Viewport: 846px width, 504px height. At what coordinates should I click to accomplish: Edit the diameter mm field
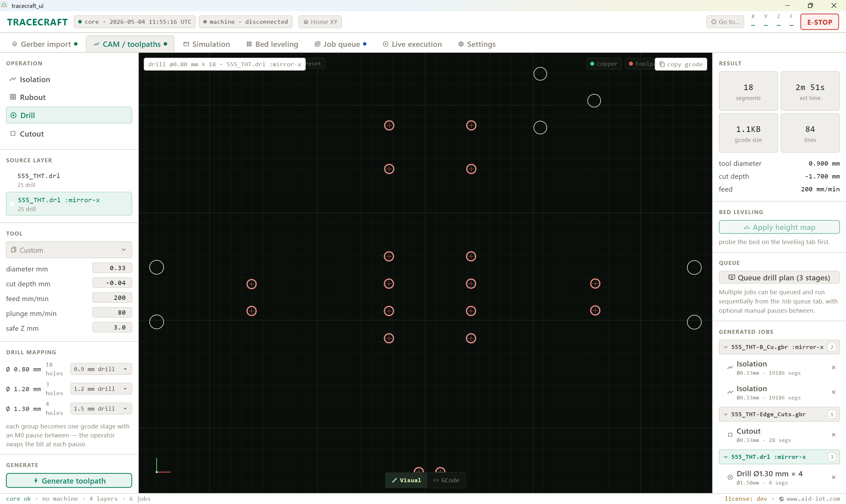[112, 268]
